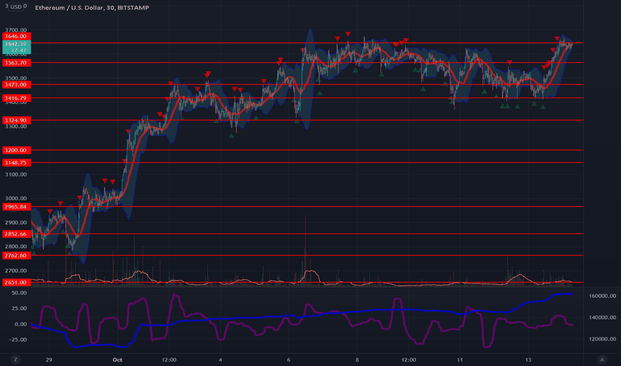Click the −25.00 oscillator scale value
This screenshot has height=366, width=621.
[x=17, y=339]
